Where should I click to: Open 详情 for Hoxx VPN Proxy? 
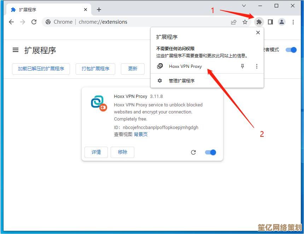(x=96, y=152)
